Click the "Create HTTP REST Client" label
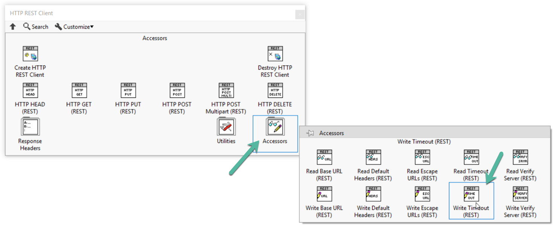 coord(30,71)
